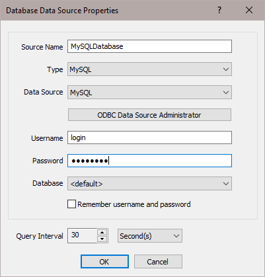Click the Type dropdown chevron arrow

click(x=226, y=69)
